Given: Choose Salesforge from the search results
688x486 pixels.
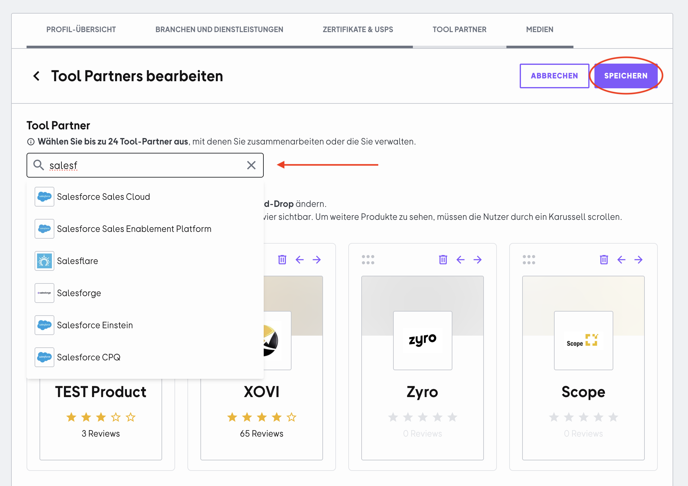Looking at the screenshot, I should (x=145, y=293).
